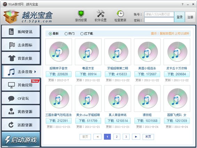Click the 账号 input field
Viewport: 197px width, 148px height.
pos(159,14)
